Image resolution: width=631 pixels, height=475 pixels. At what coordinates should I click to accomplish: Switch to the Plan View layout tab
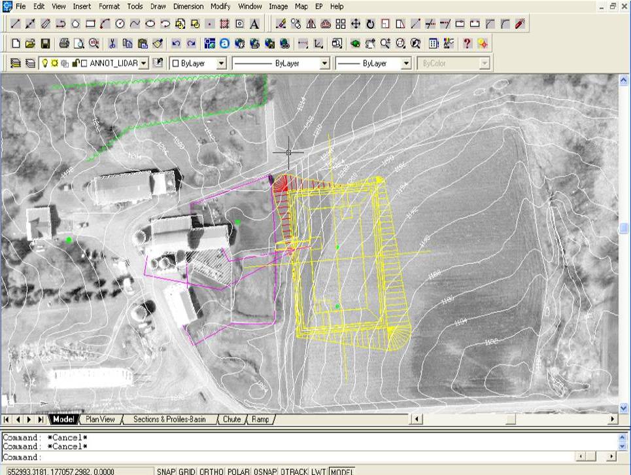click(x=101, y=419)
